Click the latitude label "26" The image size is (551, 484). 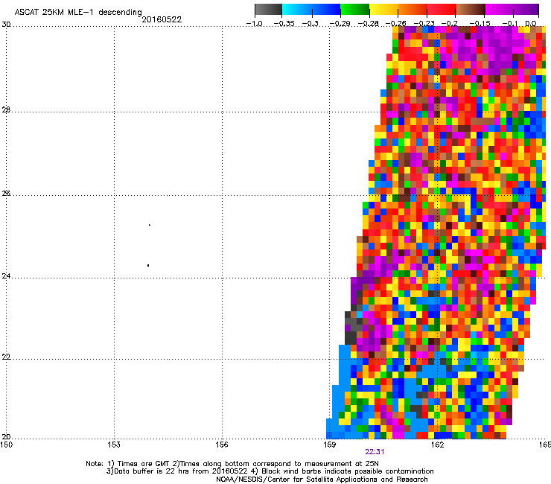6,194
